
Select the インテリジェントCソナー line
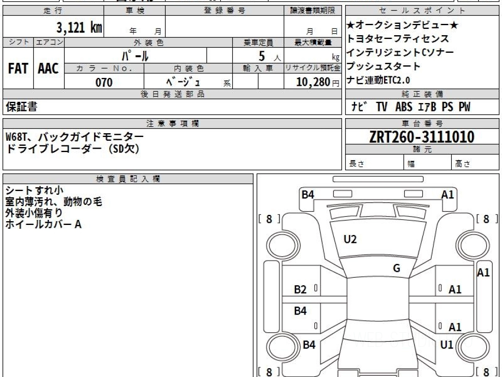point(400,53)
